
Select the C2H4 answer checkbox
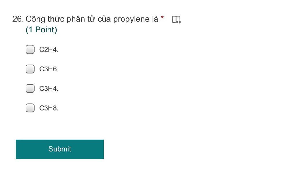tap(30, 49)
